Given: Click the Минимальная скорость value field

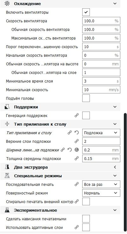Looking at the screenshot, I should coord(101,90).
